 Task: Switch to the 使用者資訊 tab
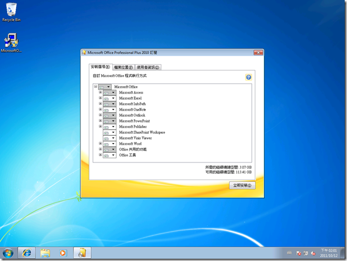click(x=148, y=67)
